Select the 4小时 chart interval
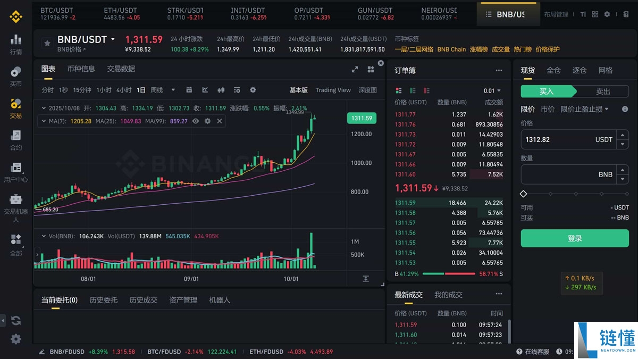The height and width of the screenshot is (359, 638). click(124, 90)
